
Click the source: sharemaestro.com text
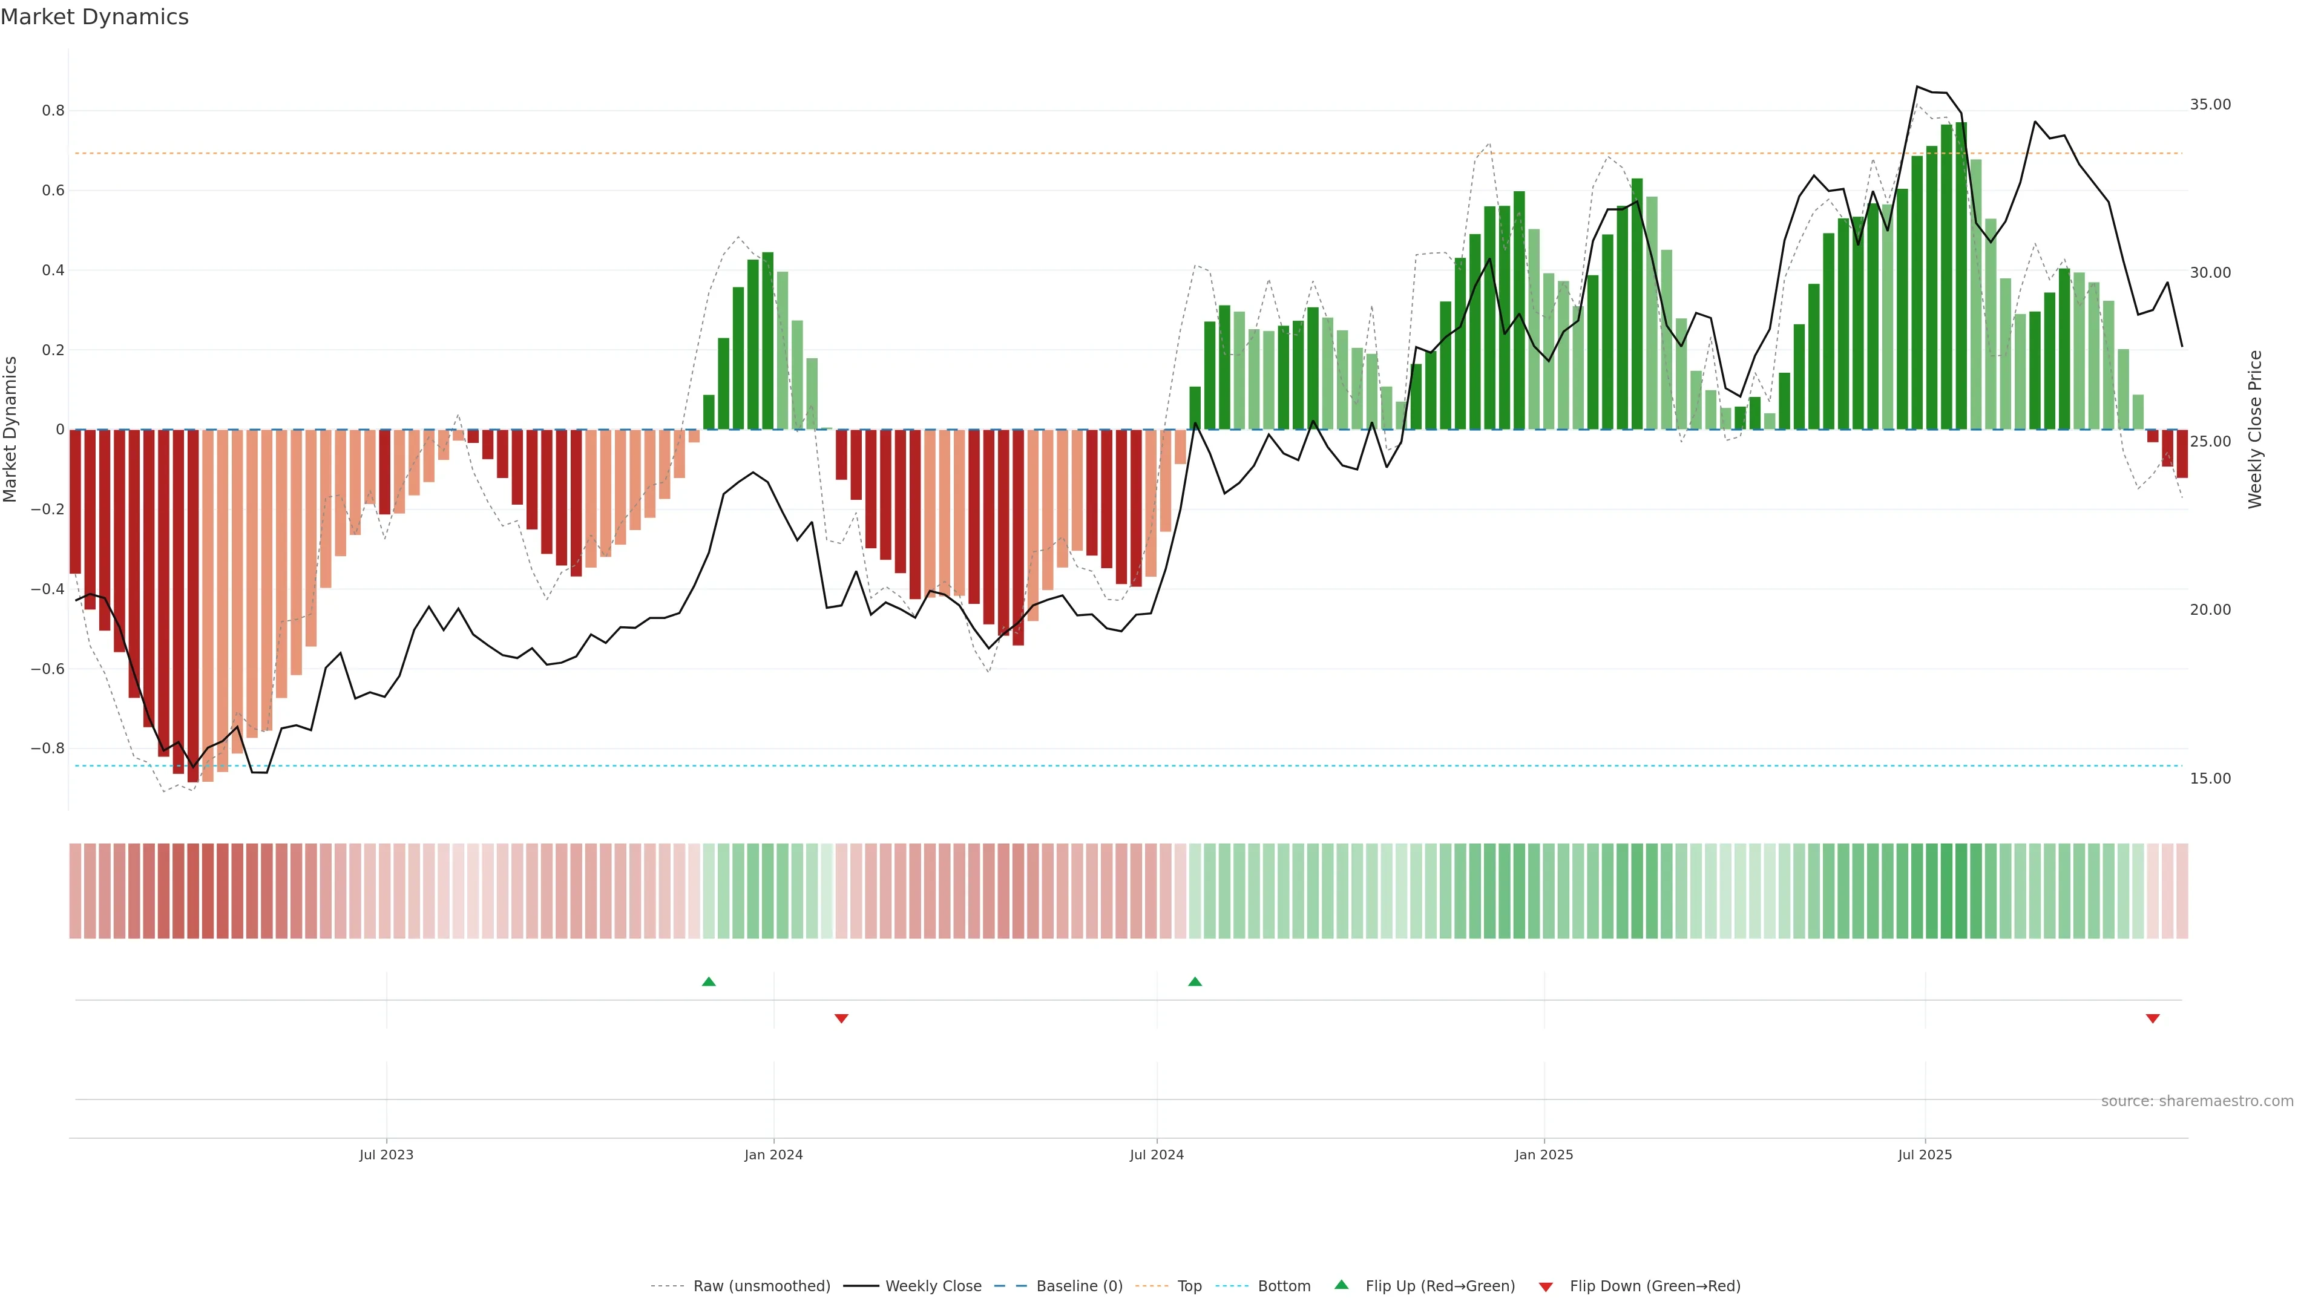coord(2197,1101)
